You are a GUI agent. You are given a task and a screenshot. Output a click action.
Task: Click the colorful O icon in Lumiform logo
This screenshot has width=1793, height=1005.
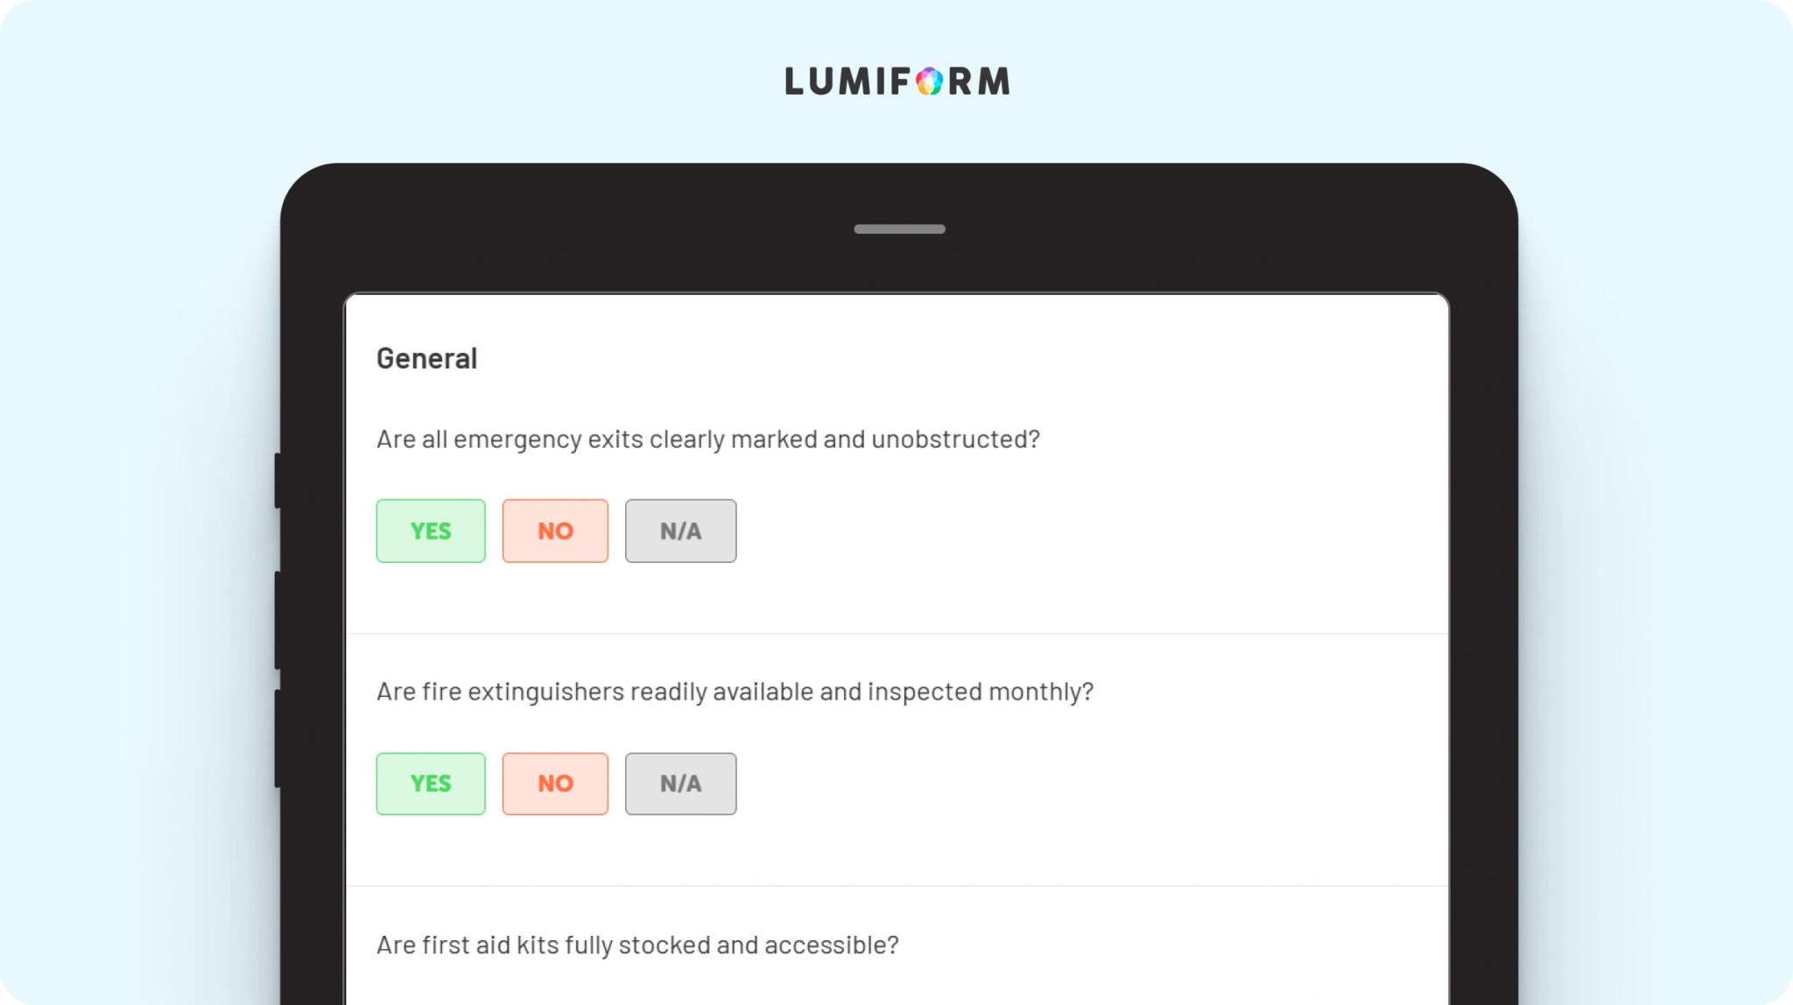[929, 81]
